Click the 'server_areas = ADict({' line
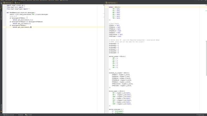The image size is (207, 116). (x=117, y=56)
